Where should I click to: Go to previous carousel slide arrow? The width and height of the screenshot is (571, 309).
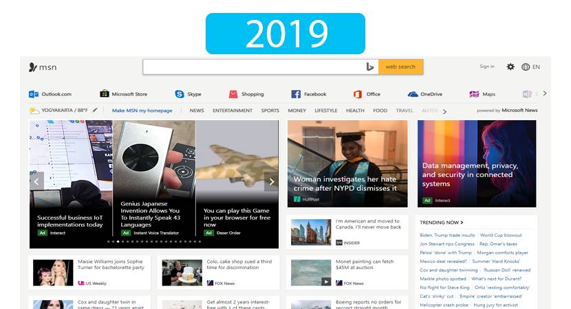coord(36,181)
